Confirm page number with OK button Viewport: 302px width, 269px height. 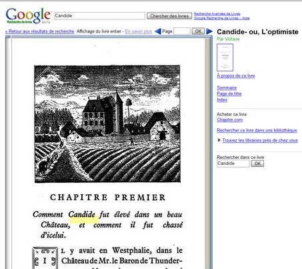tap(198, 31)
